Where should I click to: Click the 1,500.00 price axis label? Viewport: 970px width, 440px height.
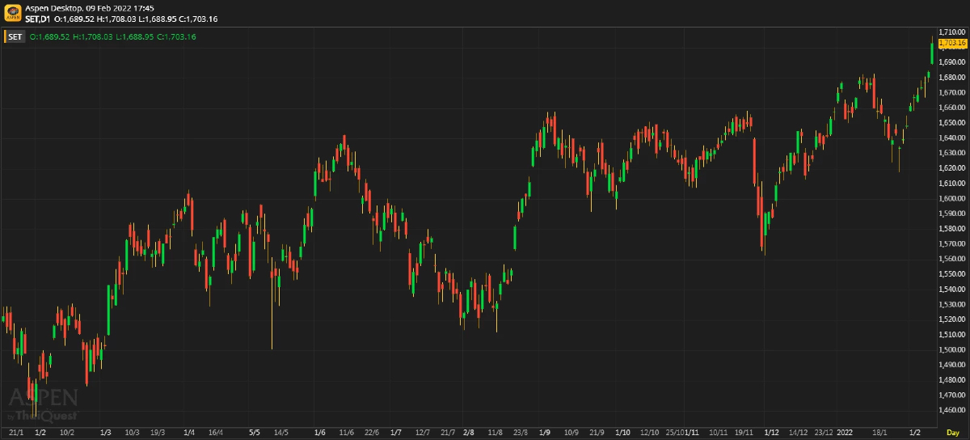(x=954, y=349)
